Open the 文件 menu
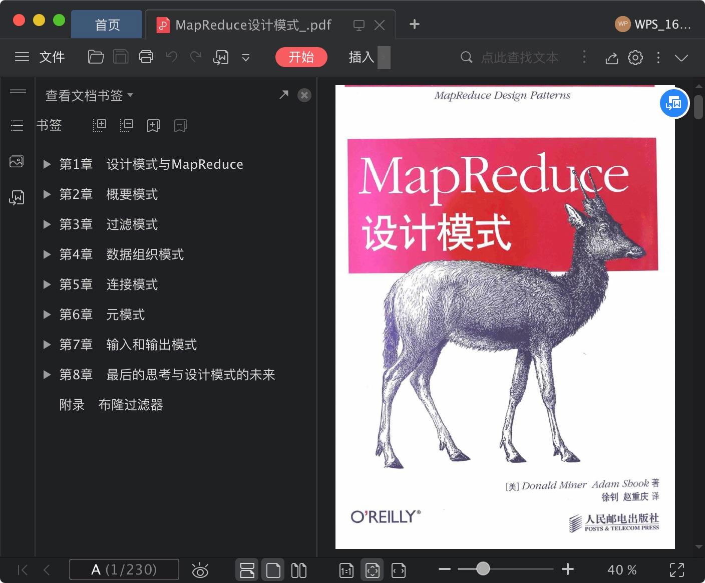 (52, 57)
